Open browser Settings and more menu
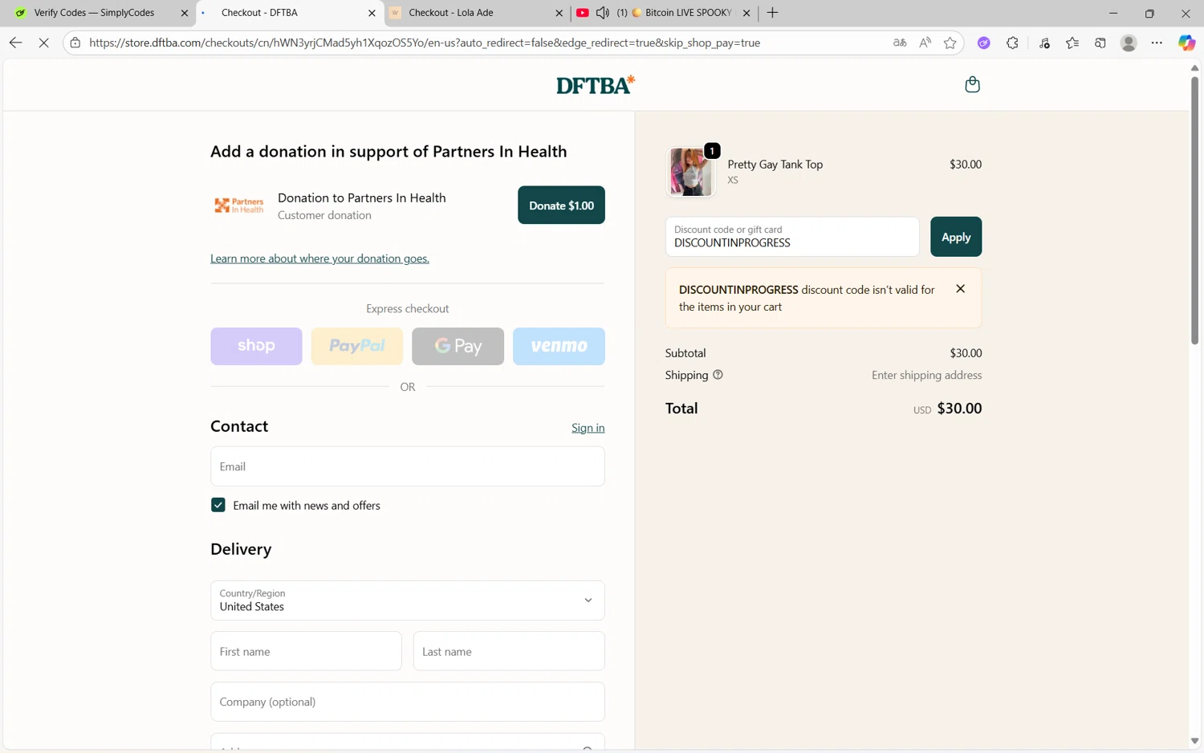This screenshot has width=1204, height=753. (x=1157, y=43)
